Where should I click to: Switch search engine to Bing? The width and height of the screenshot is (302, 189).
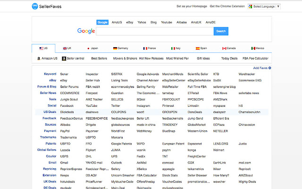[x=153, y=22]
